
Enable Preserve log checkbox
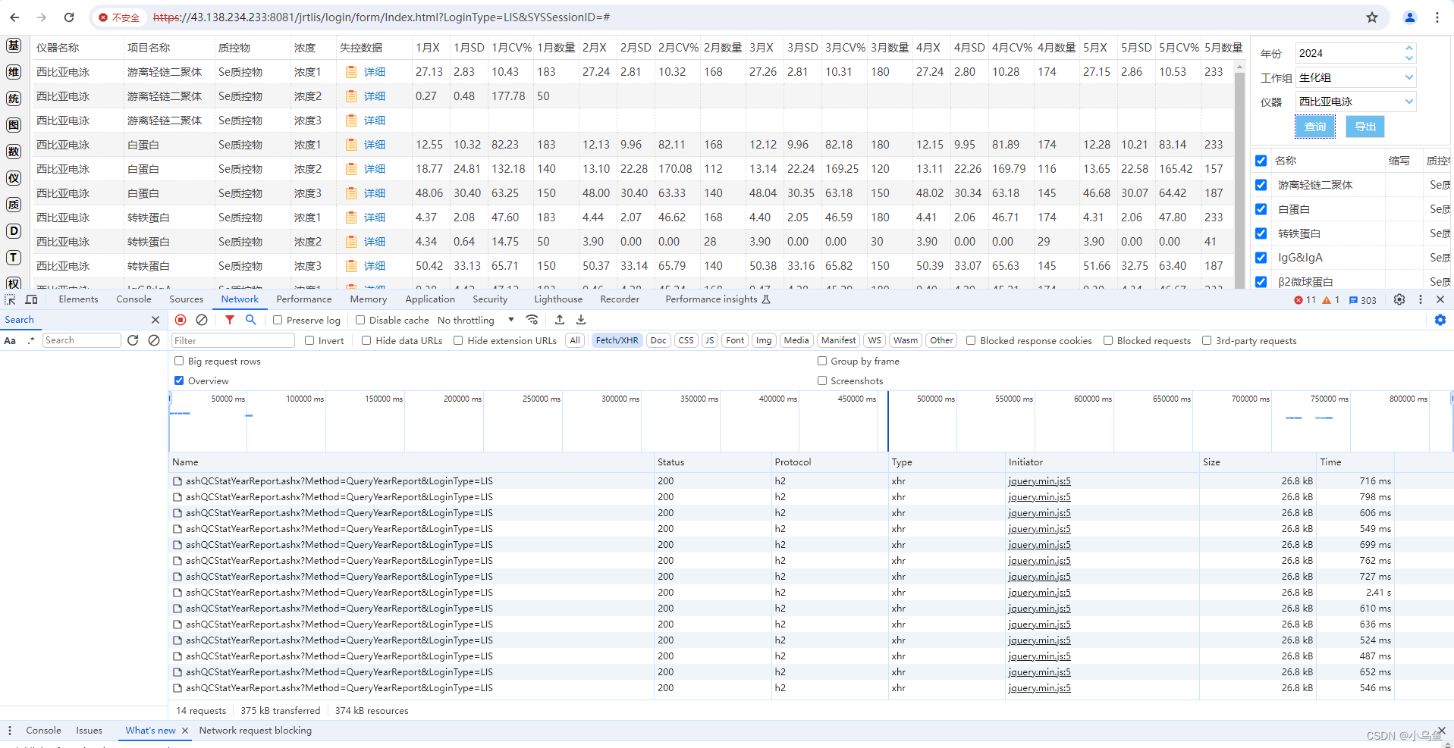click(278, 320)
